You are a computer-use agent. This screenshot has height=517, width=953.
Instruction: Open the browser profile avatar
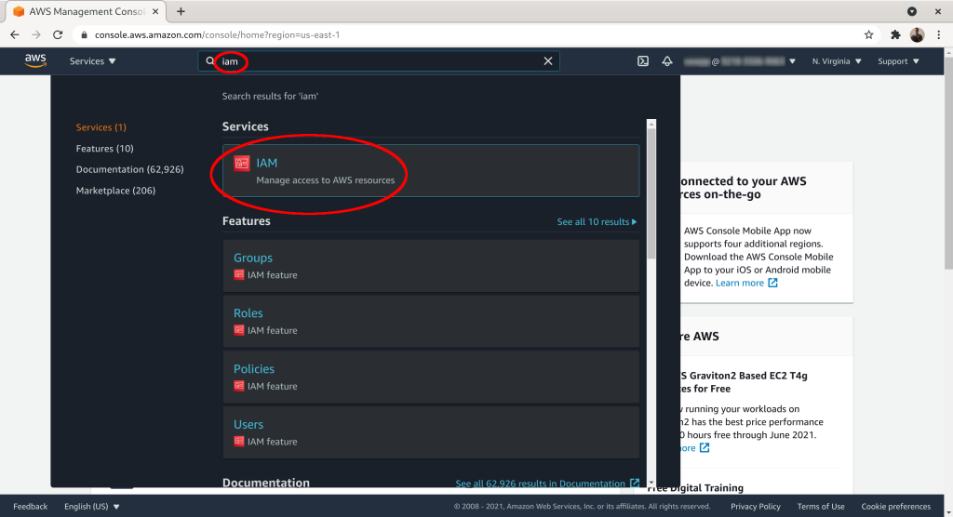click(x=917, y=34)
